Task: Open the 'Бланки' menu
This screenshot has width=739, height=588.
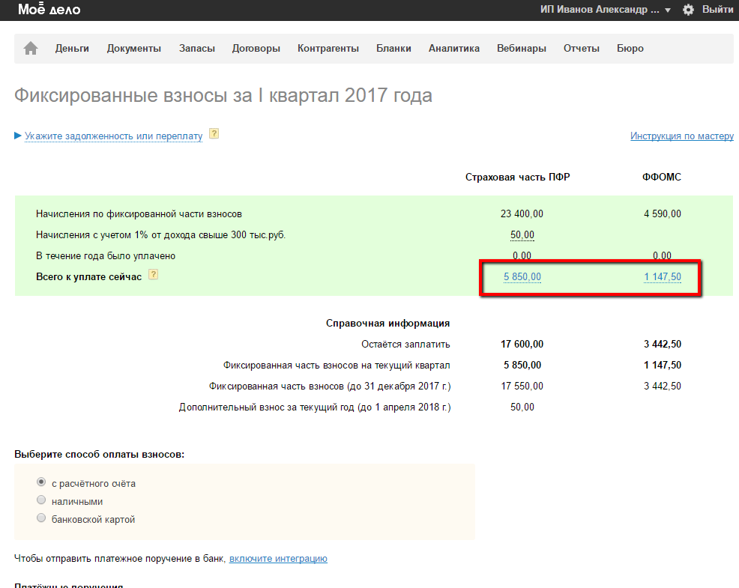Action: [x=393, y=48]
